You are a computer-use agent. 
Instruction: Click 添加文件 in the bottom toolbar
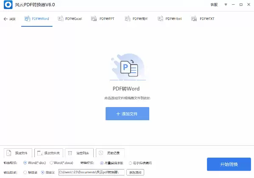click(x=18, y=153)
